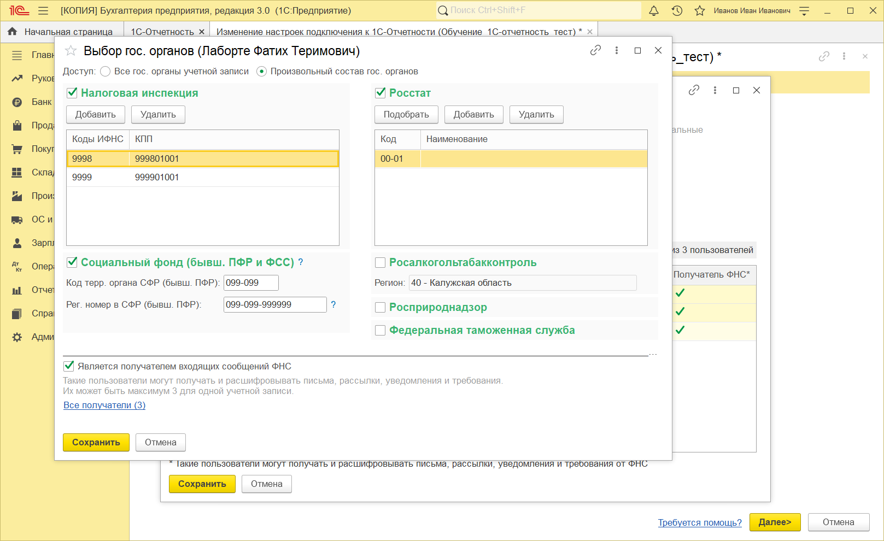Copy link icon in settings change form

point(824,56)
